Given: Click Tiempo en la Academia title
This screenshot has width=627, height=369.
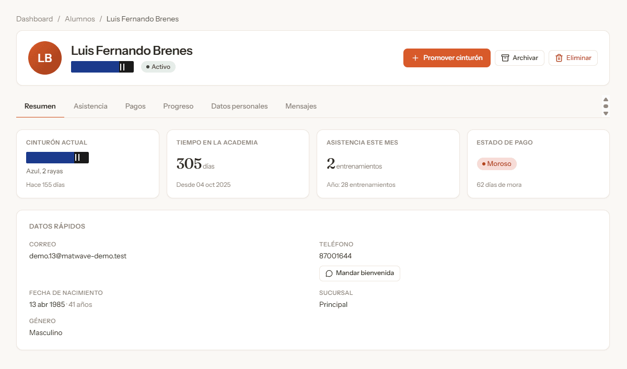Looking at the screenshot, I should pos(217,142).
